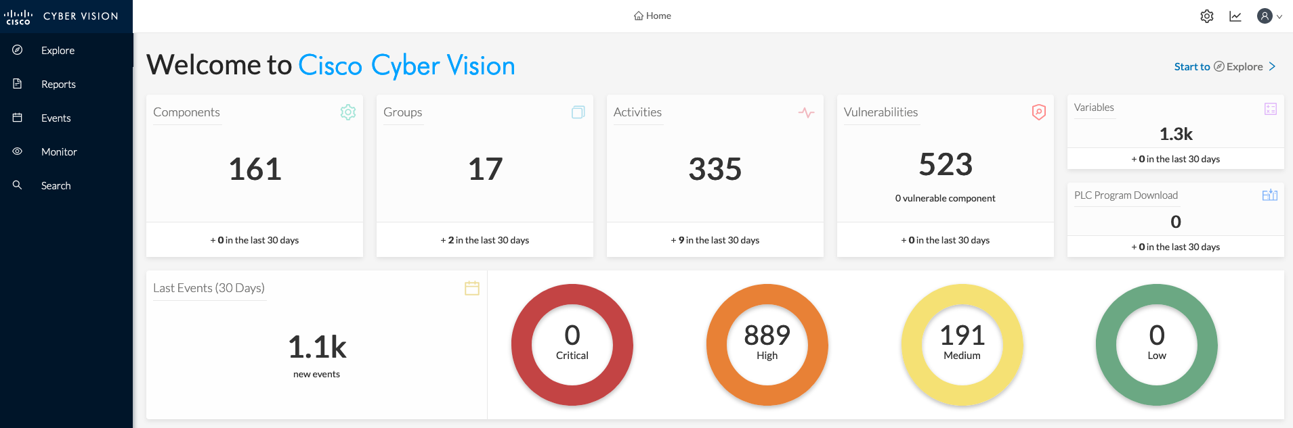Click the "Cisco Cyber Vision" welcome heading
This screenshot has width=1293, height=428.
coord(406,66)
